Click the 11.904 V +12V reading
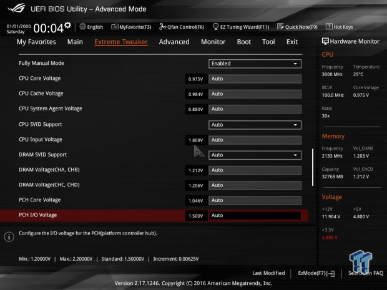 click(x=331, y=217)
